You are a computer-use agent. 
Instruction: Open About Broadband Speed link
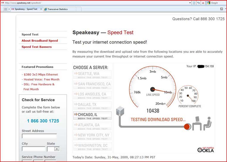(x=40, y=41)
